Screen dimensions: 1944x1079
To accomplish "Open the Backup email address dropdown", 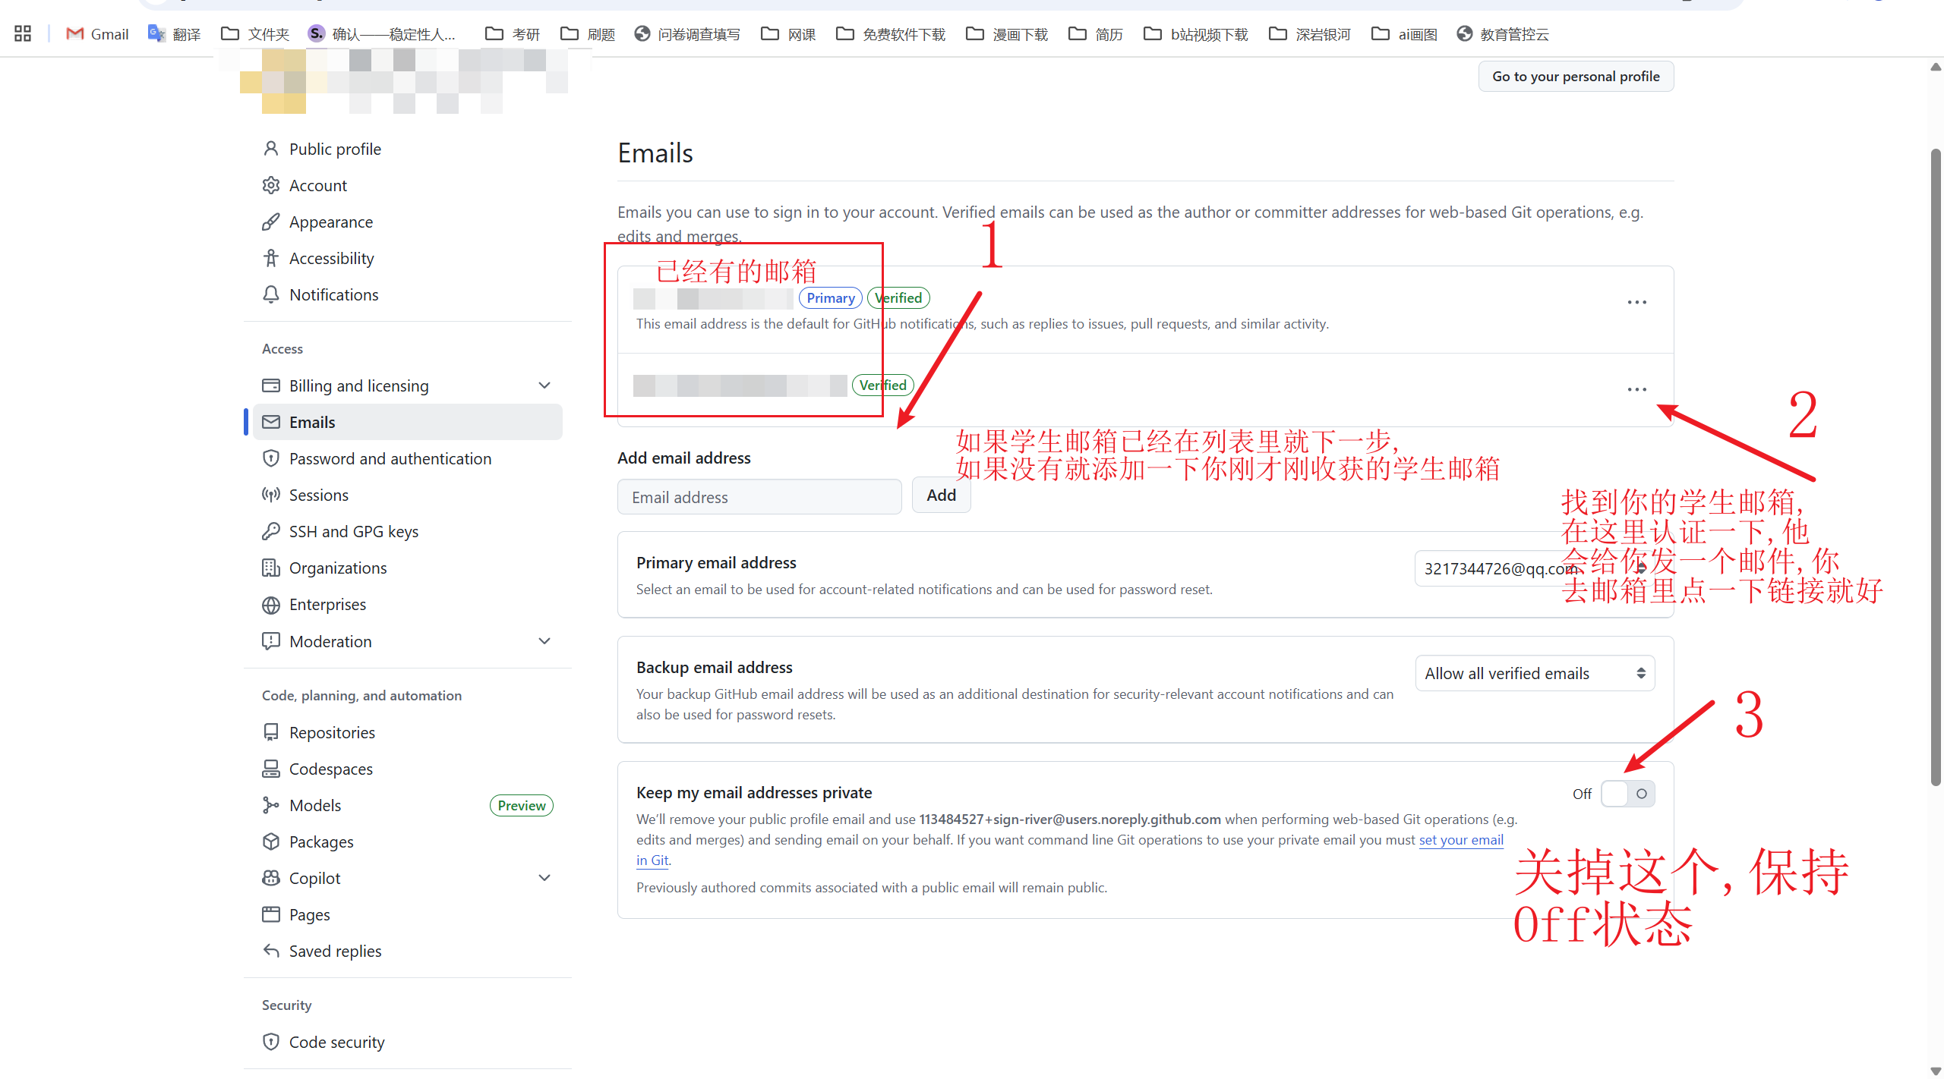I will coord(1535,673).
